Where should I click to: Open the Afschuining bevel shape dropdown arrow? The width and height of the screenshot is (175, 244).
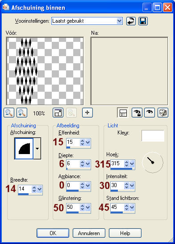tap(37, 149)
